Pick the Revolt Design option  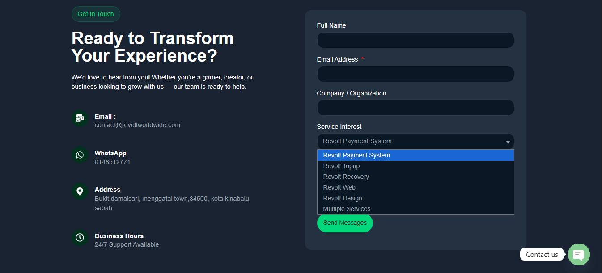click(415, 198)
